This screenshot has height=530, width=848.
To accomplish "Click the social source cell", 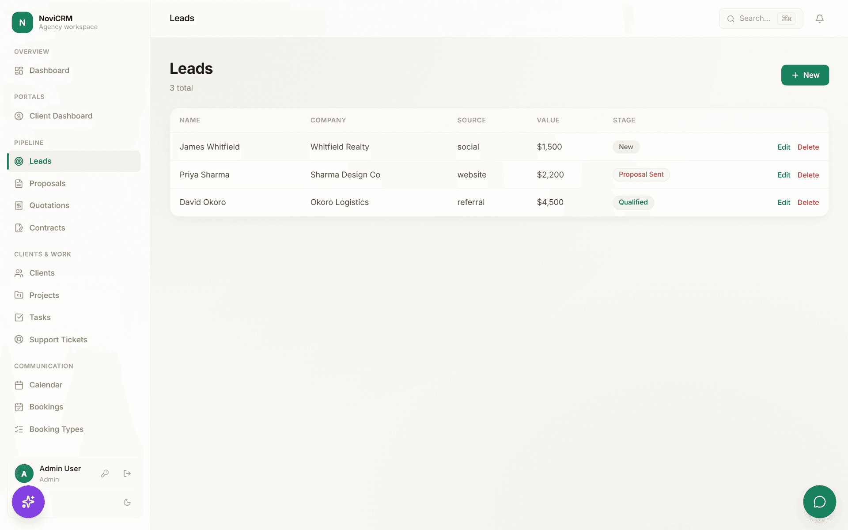I will (468, 147).
